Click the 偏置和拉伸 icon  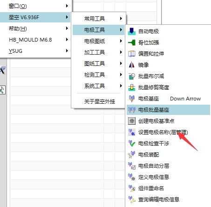point(132,54)
